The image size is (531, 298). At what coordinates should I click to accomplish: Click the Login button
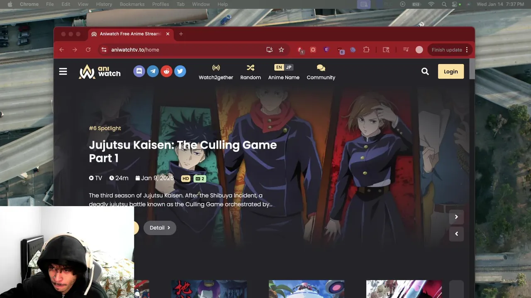point(451,72)
